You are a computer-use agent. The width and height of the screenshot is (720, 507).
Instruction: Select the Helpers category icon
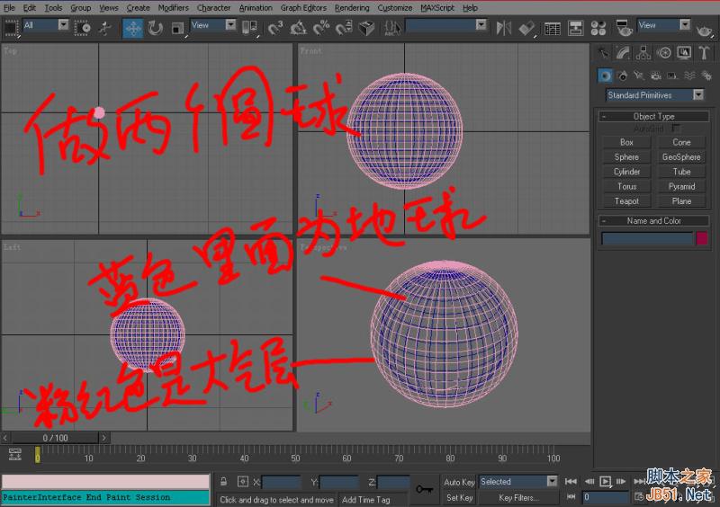672,76
